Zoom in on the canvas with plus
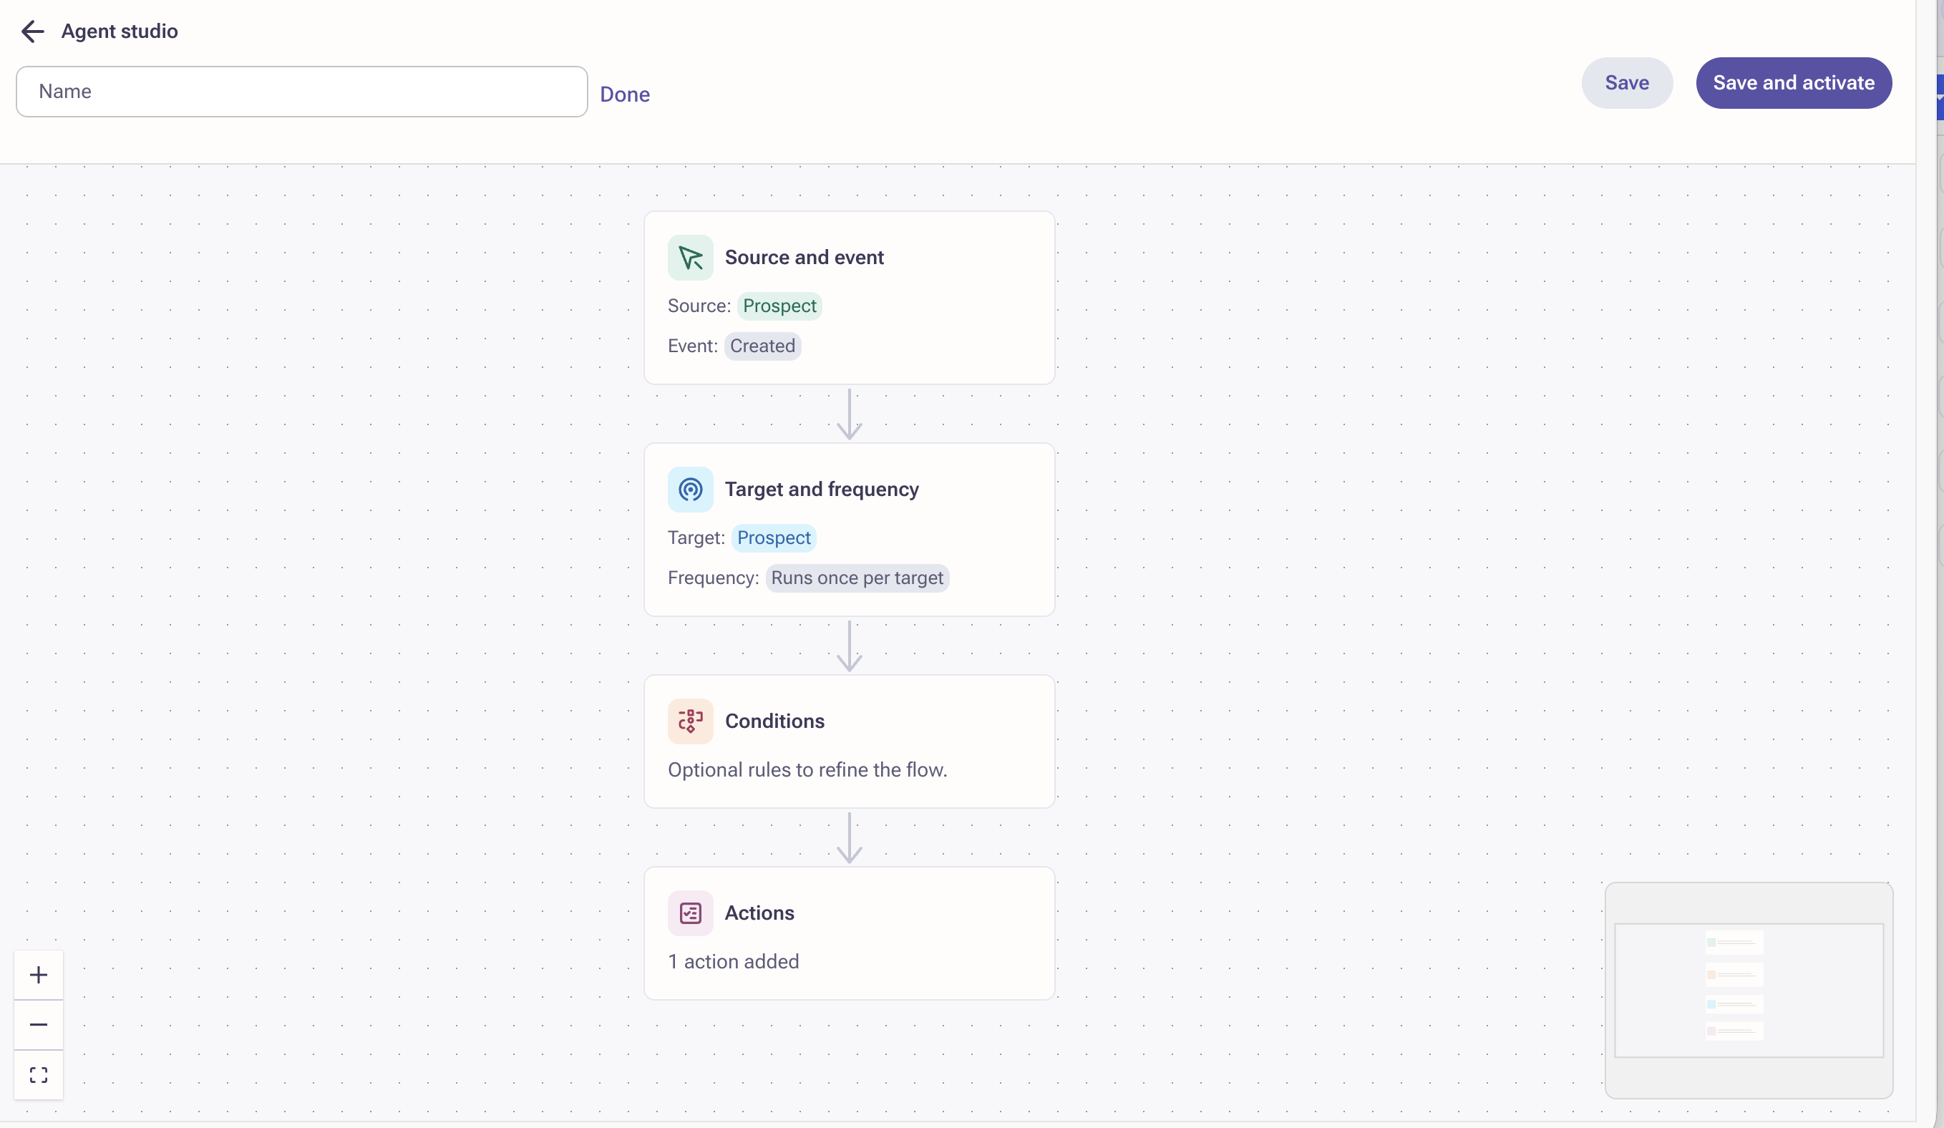Image resolution: width=1944 pixels, height=1128 pixels. point(39,974)
